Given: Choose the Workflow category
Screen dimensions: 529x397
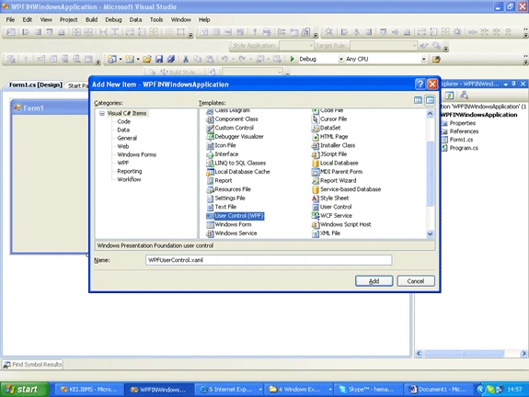Looking at the screenshot, I should pos(129,179).
